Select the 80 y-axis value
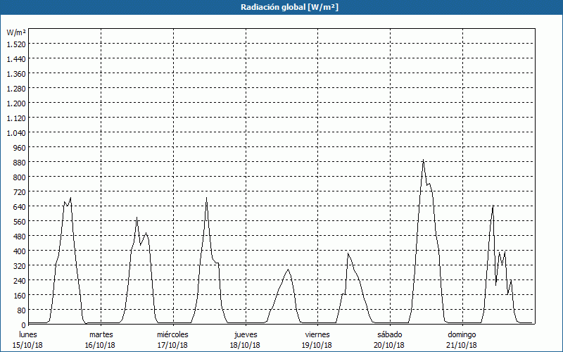This screenshot has height=352, width=563. point(22,310)
